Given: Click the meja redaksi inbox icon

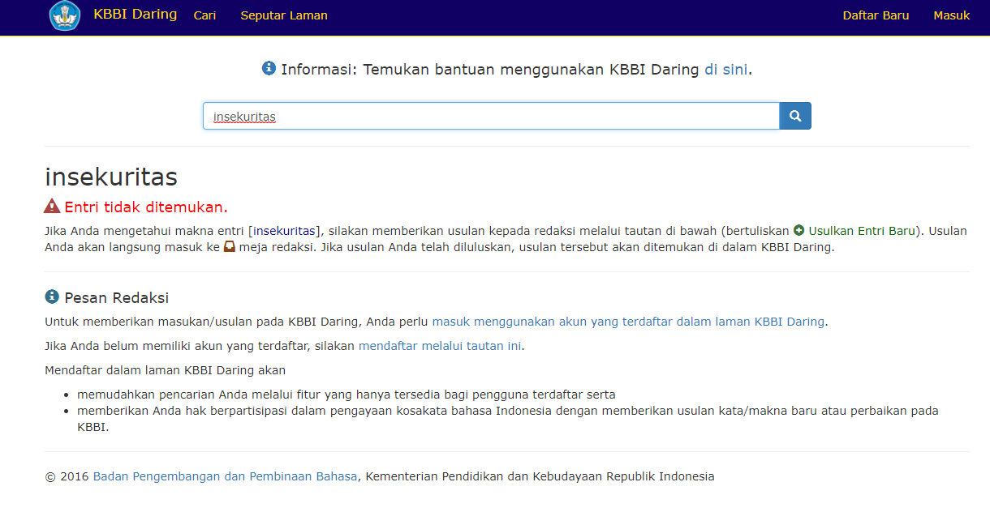Looking at the screenshot, I should click(230, 246).
